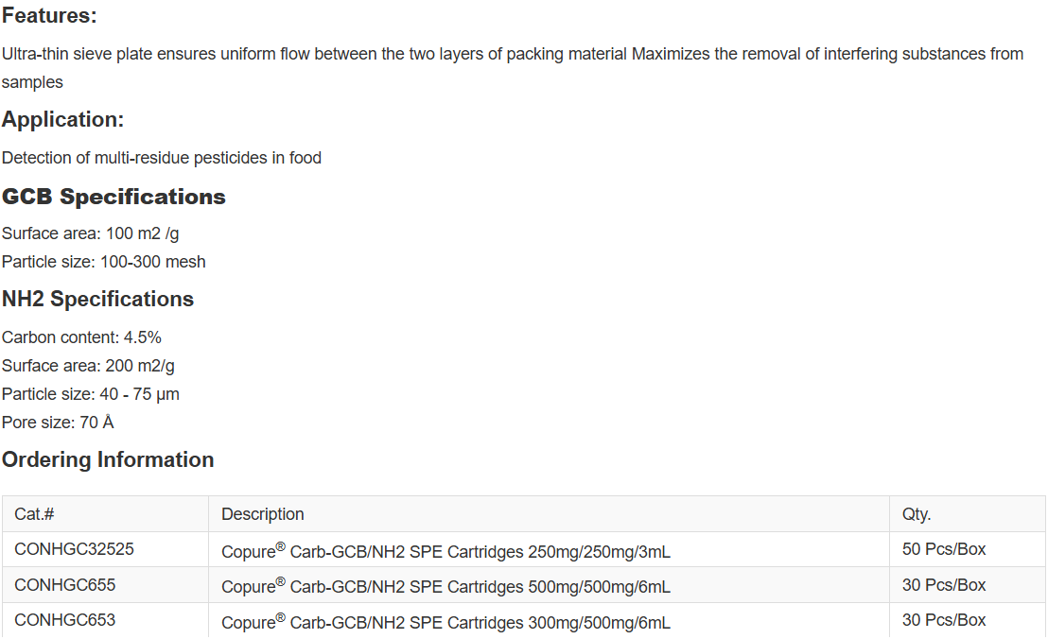Click the 300mg/500mg/6mL cartridge description
Viewport: 1048px width, 639px height.
click(x=445, y=622)
